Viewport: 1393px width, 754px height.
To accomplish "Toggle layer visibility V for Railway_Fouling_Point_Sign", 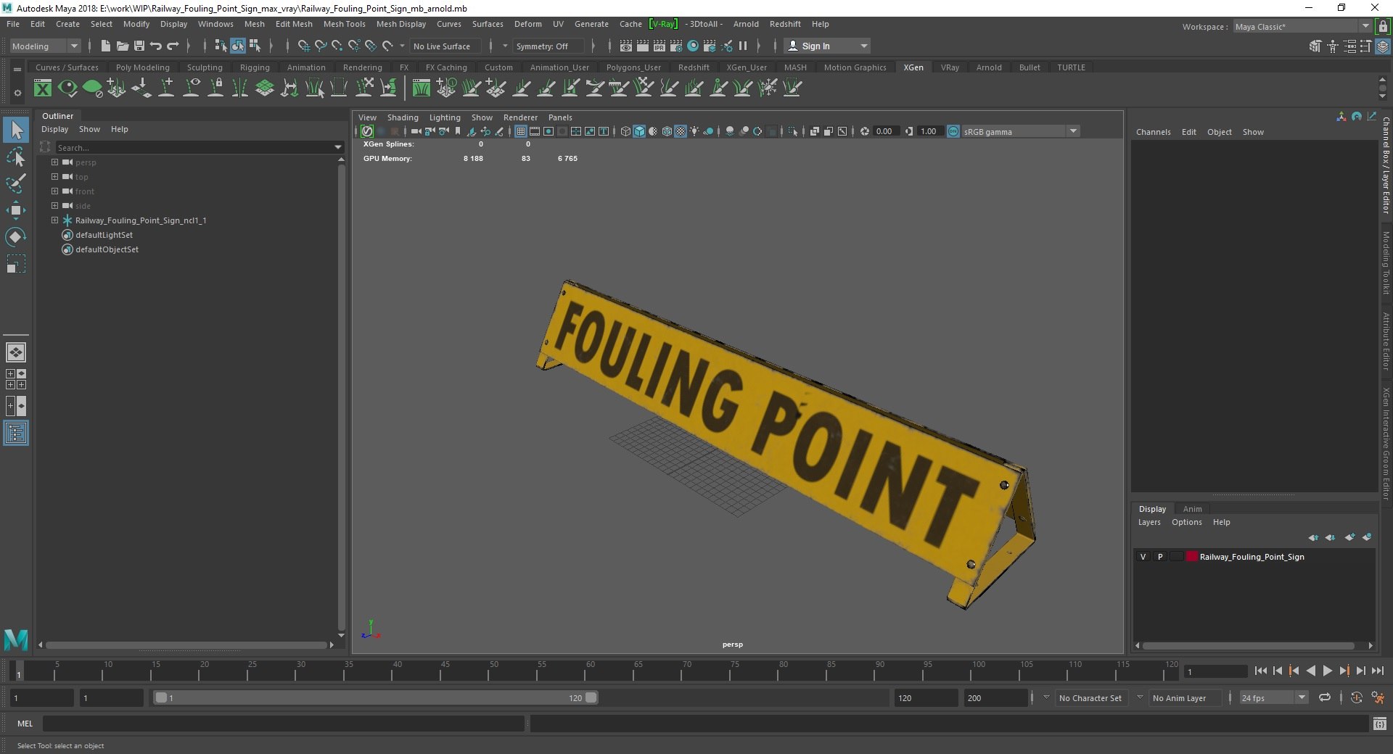I will (1143, 557).
